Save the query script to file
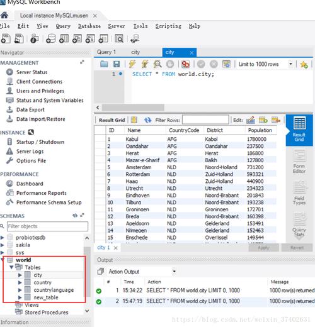The width and height of the screenshot is (315, 327). tap(117, 64)
